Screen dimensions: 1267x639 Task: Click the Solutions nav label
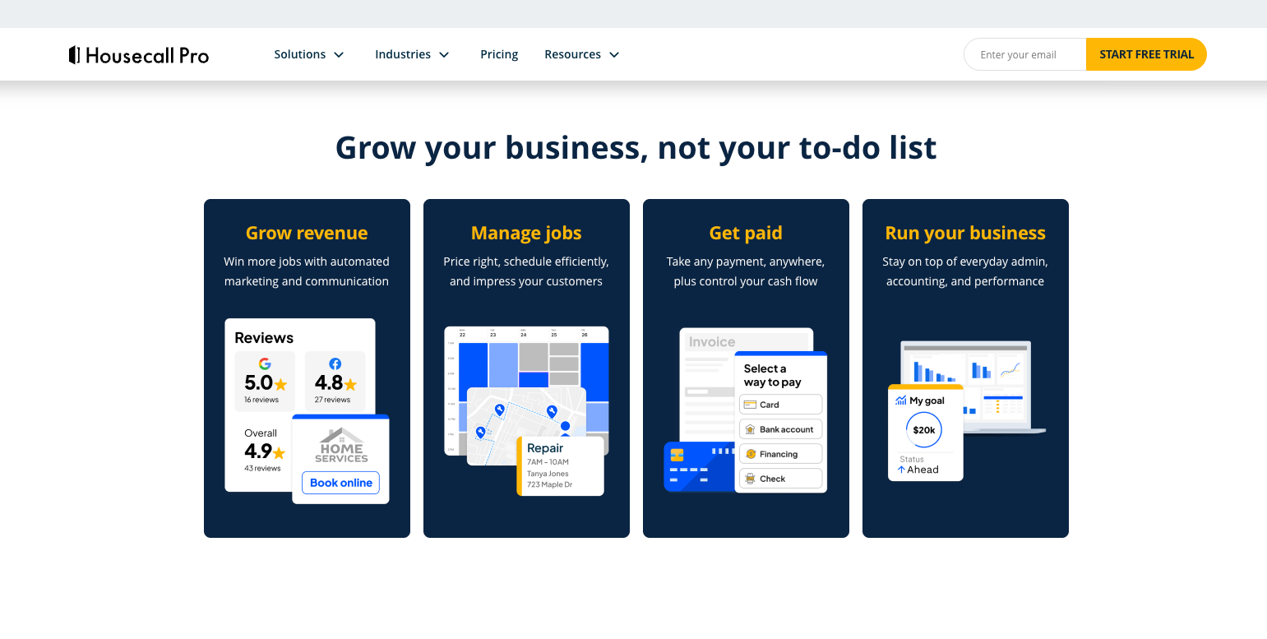click(300, 54)
